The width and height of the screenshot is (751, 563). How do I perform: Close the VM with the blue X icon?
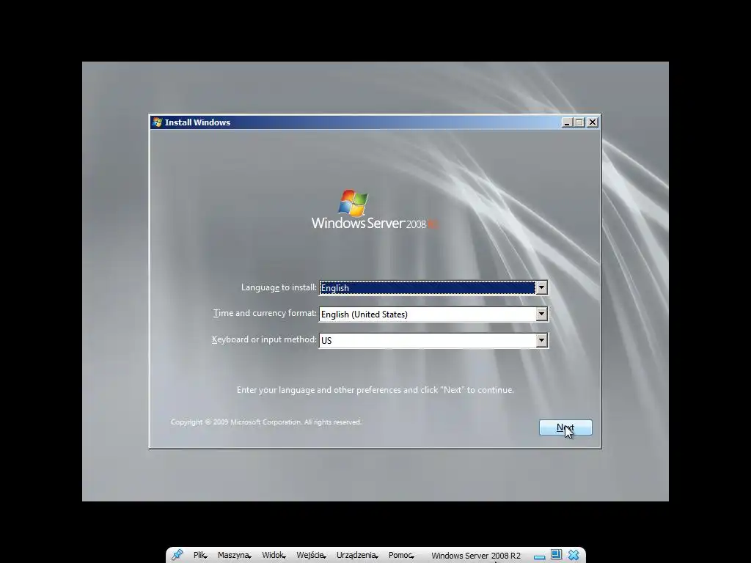click(574, 555)
